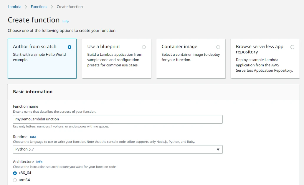Click the Container image card description
304x185 pixels.
click(x=191, y=57)
